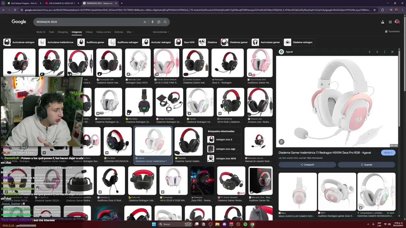Switch to the Shopping tab

pyautogui.click(x=63, y=32)
